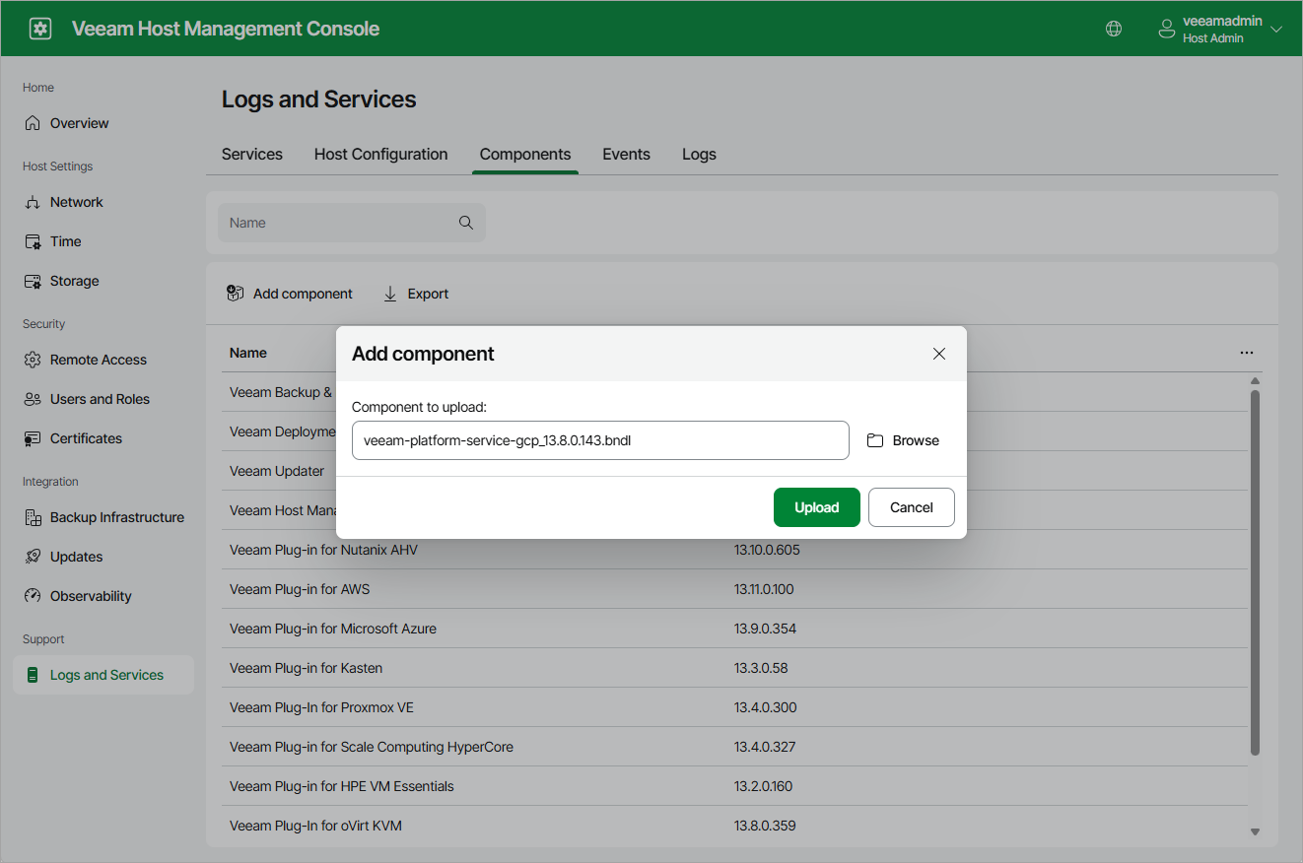1303x863 pixels.
Task: Select the Veeam Plug-in for AWS row
Action: pos(734,589)
